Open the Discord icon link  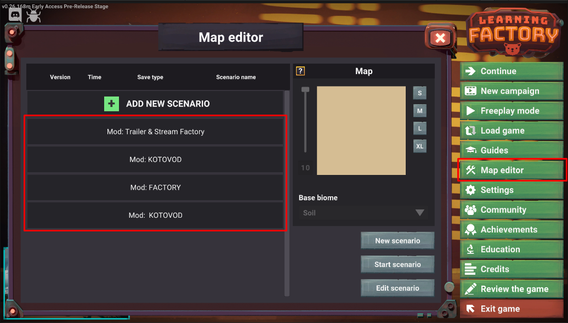point(15,15)
